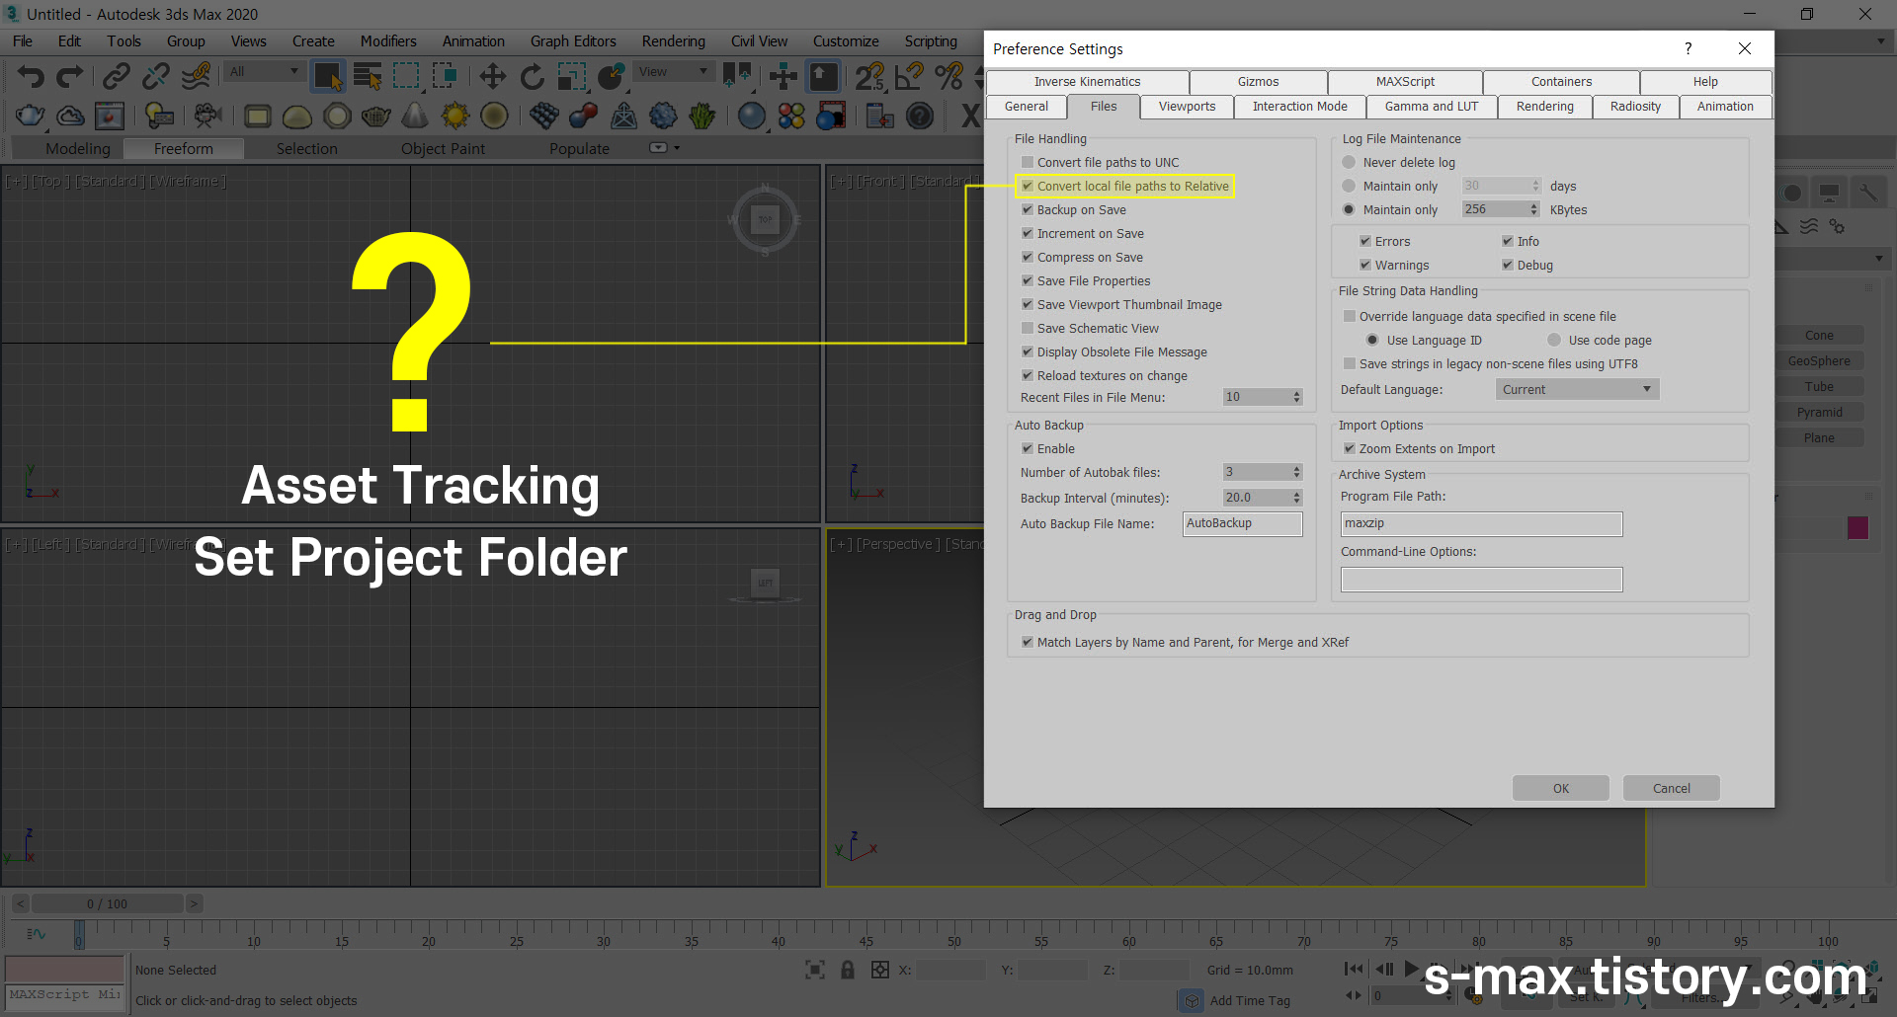Toggle the Percent Snap icon
Image resolution: width=1897 pixels, height=1017 pixels.
948,76
